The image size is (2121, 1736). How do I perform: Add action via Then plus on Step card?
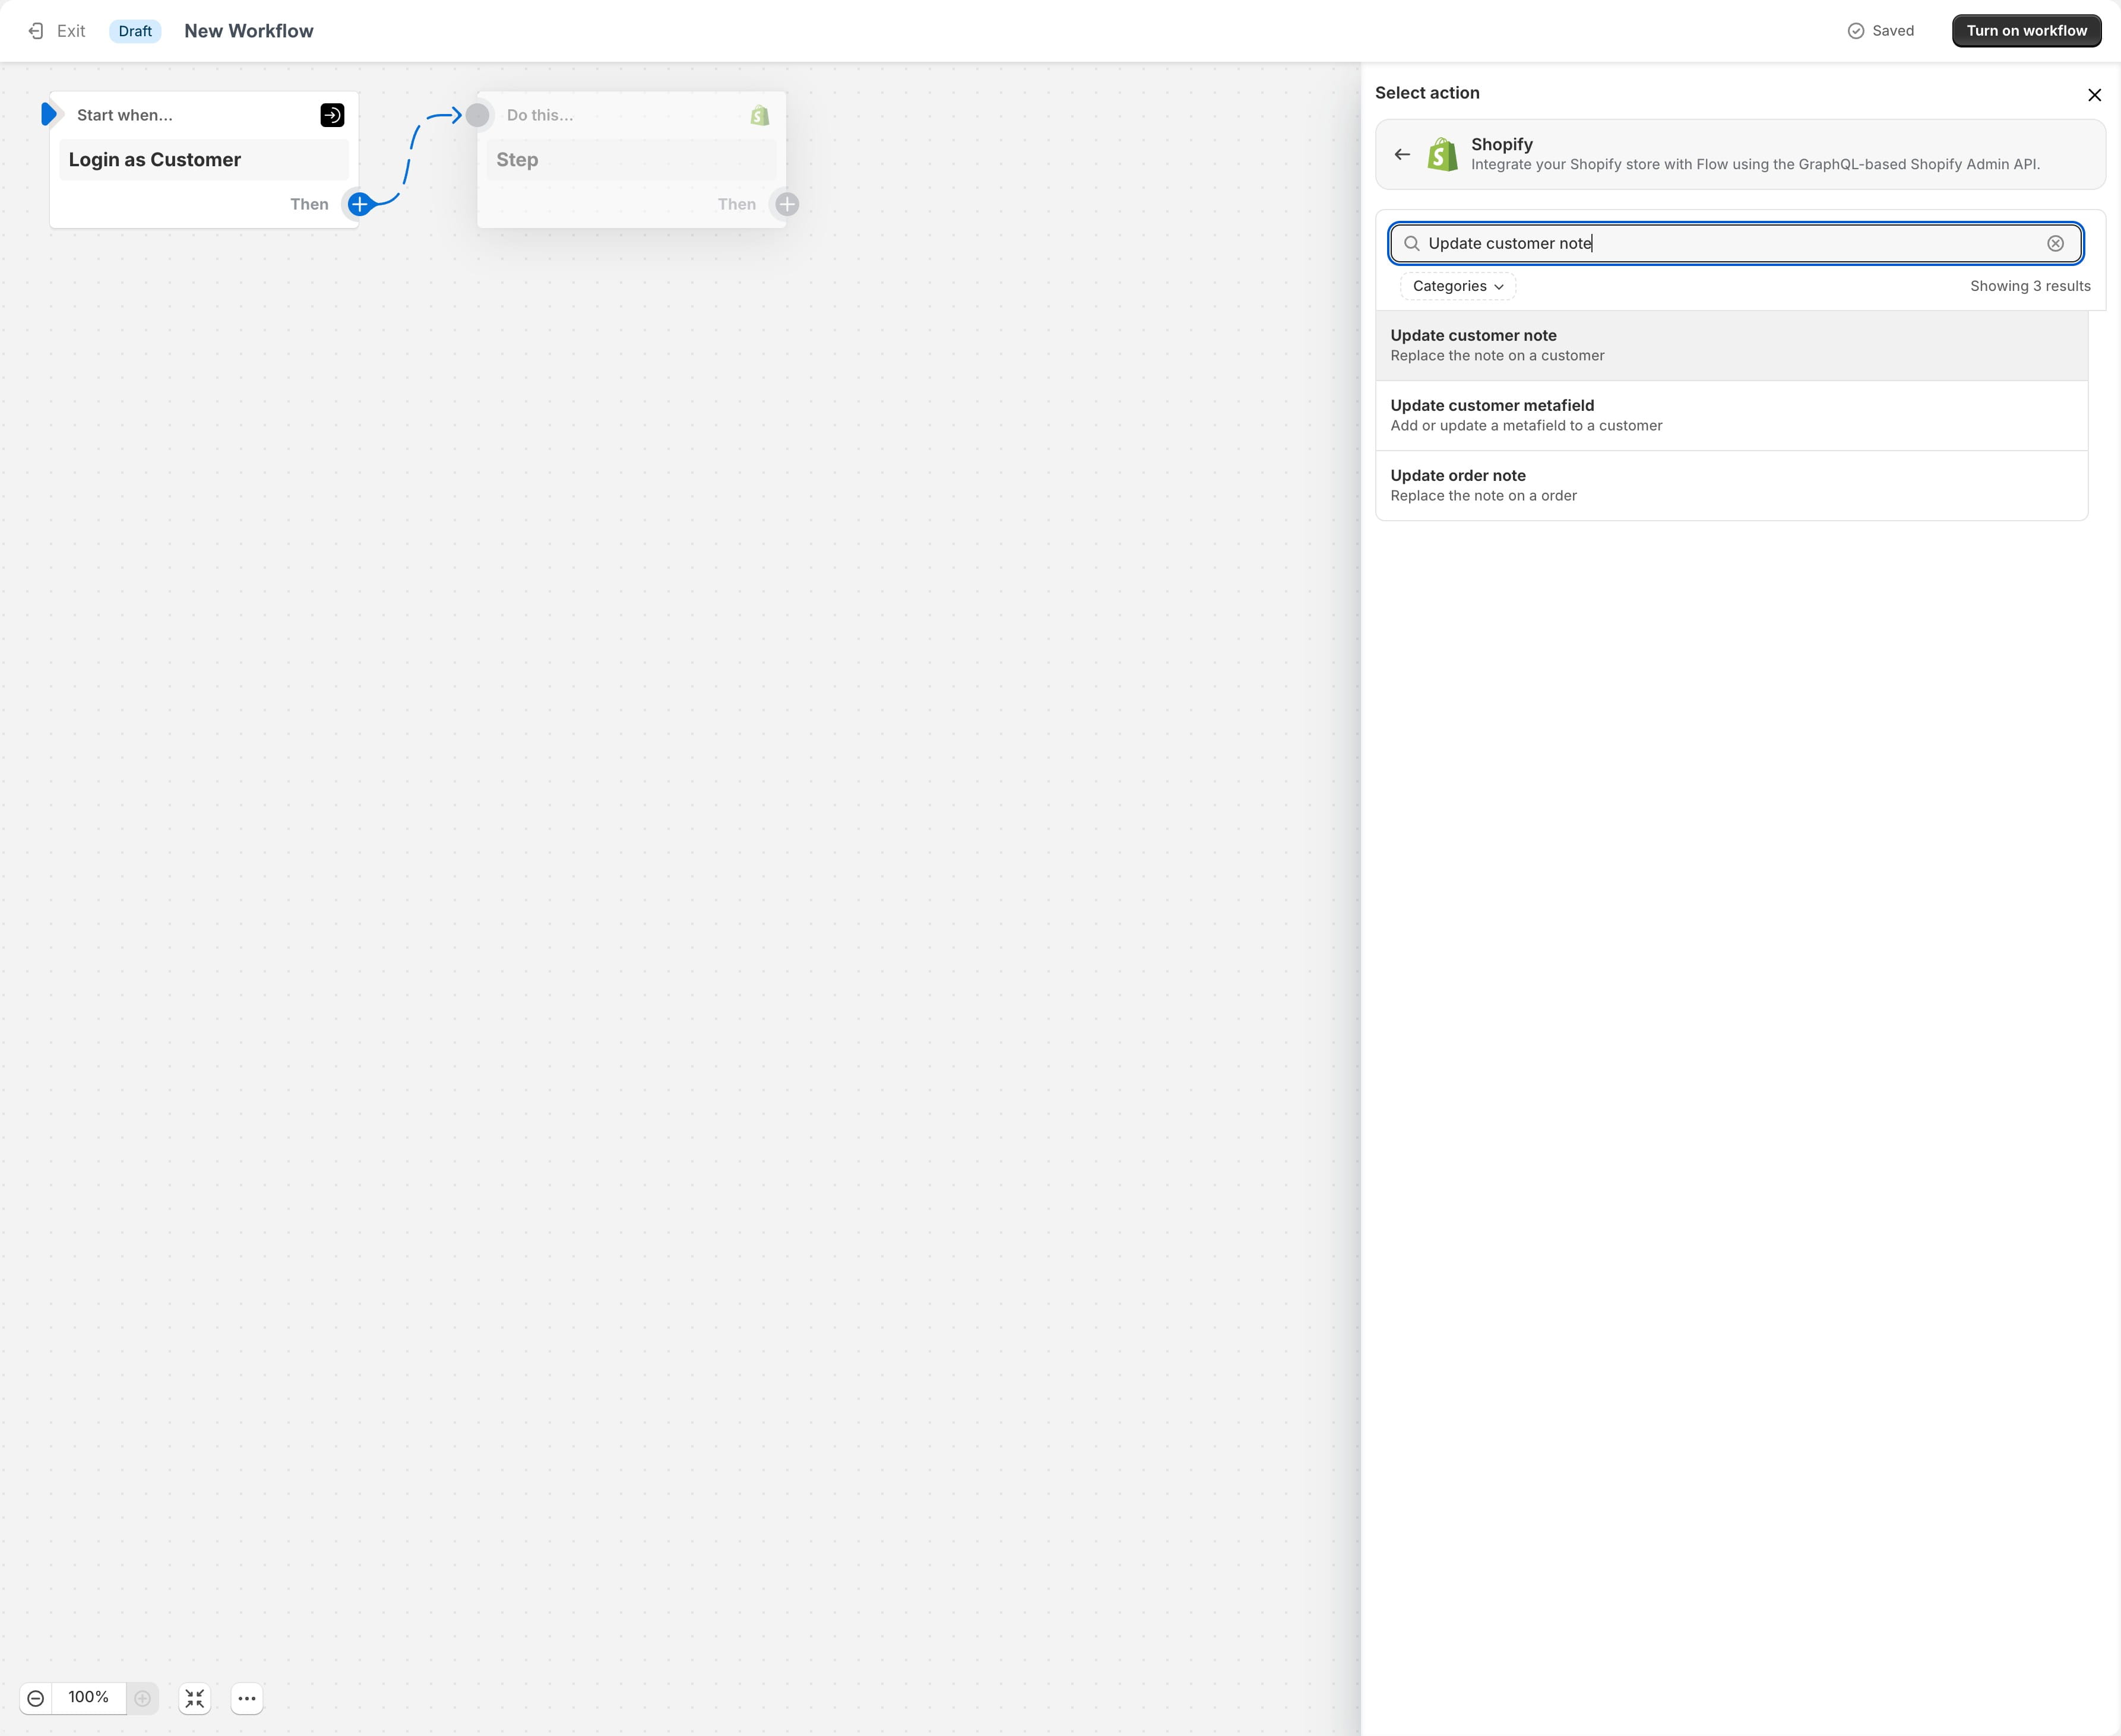786,204
